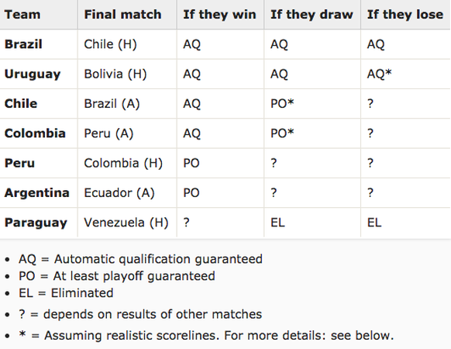This screenshot has height=349, width=451.
Task: Select the If they win header
Action: [220, 15]
